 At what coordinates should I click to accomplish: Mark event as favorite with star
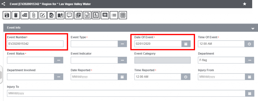coord(244,4)
